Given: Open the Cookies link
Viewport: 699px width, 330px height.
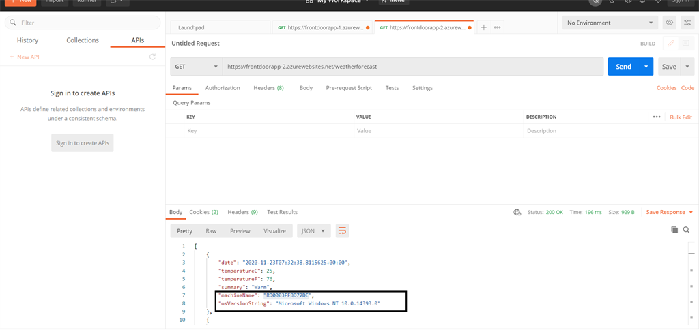Looking at the screenshot, I should [666, 88].
